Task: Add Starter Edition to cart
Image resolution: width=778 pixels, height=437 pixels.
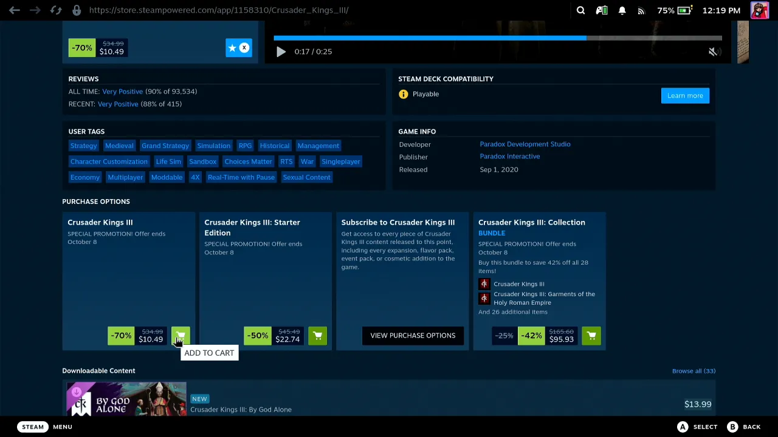Action: tap(317, 336)
